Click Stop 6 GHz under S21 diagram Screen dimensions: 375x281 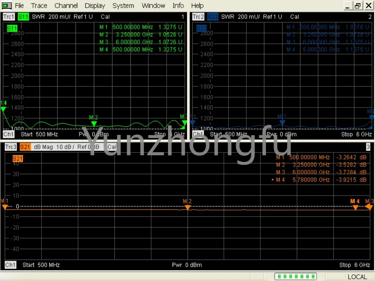point(355,265)
